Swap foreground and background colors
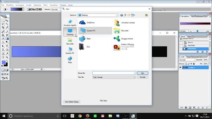Viewport: 212px width, 119px height. coord(7,61)
